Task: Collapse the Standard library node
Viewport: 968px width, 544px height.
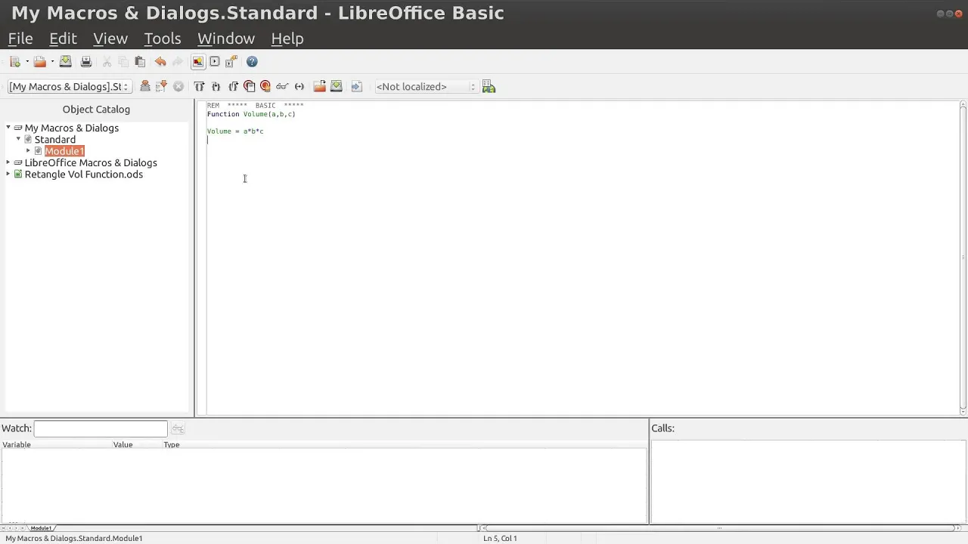Action: (18, 139)
